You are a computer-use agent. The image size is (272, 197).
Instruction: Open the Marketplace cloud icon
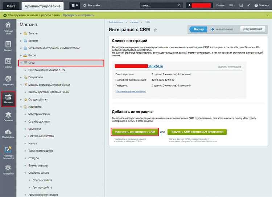[8, 132]
